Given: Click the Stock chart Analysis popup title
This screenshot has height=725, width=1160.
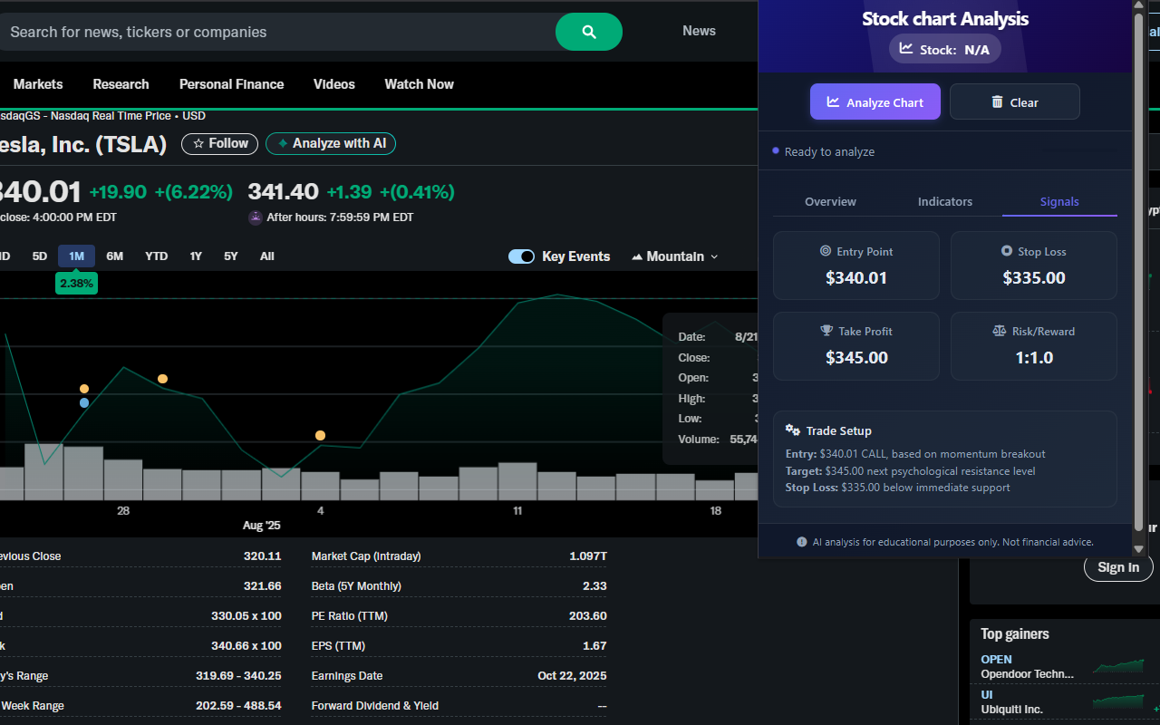Looking at the screenshot, I should click(945, 18).
